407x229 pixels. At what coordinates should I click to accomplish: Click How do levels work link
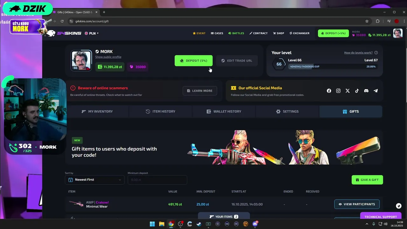358,53
